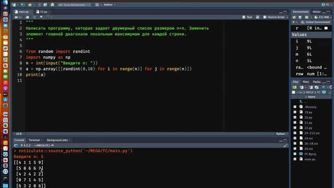
Task: Open the Plots tab
Action: pos(306,82)
